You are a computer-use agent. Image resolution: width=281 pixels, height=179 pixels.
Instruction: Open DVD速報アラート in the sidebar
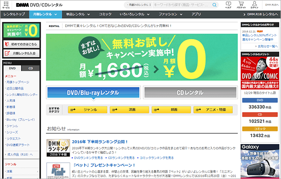tap(18, 145)
